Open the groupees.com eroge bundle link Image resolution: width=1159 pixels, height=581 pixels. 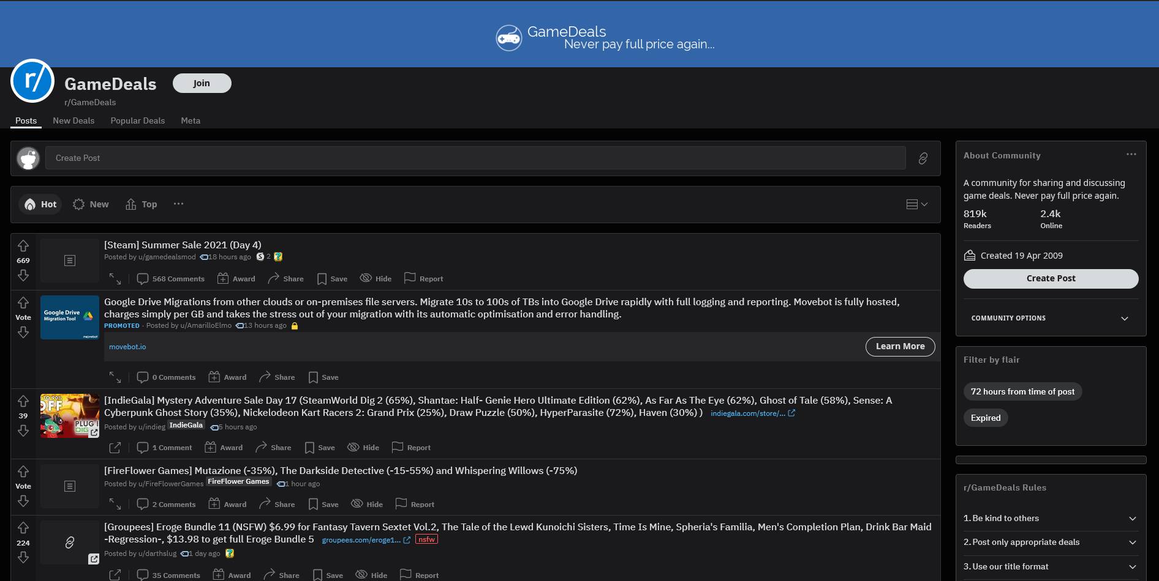366,540
